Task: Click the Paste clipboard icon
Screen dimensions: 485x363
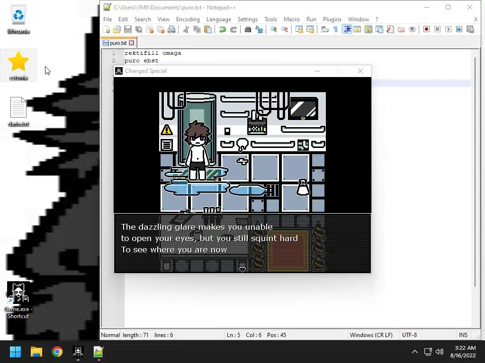Action: click(x=208, y=29)
